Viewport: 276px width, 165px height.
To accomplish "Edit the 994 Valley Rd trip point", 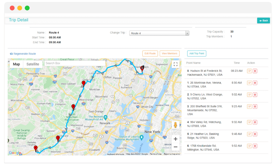I will click(250, 122).
